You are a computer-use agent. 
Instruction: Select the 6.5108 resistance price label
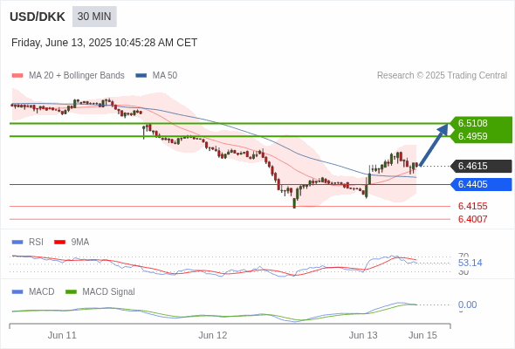pos(472,123)
